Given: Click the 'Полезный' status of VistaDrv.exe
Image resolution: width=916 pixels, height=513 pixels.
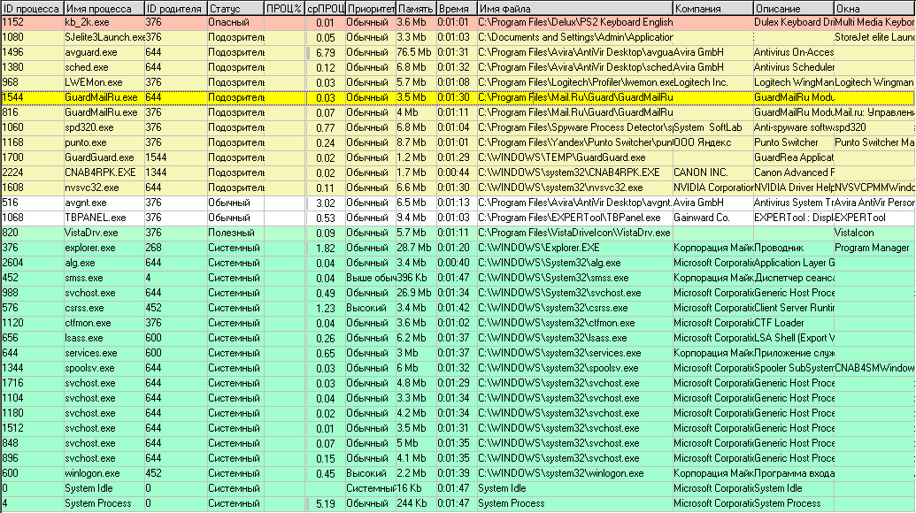Looking at the screenshot, I should (x=231, y=233).
